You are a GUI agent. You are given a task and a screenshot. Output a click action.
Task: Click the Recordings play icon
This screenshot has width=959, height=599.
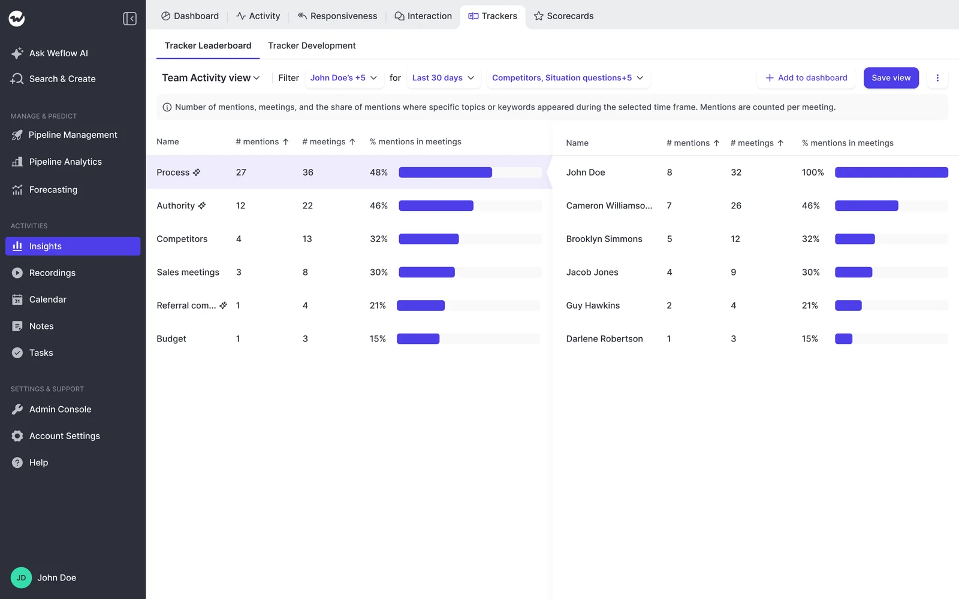(x=17, y=273)
